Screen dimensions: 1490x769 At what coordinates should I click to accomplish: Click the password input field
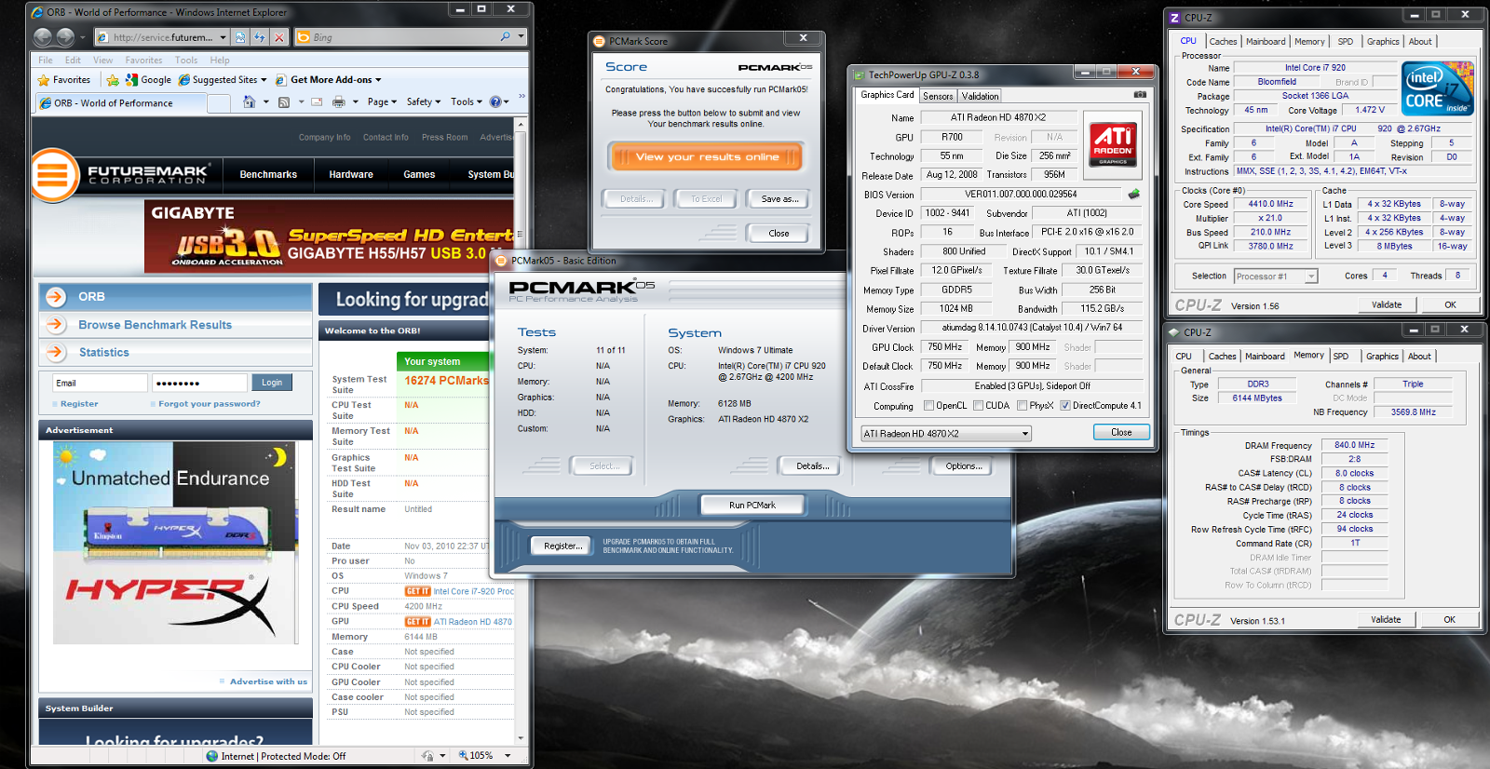(199, 383)
